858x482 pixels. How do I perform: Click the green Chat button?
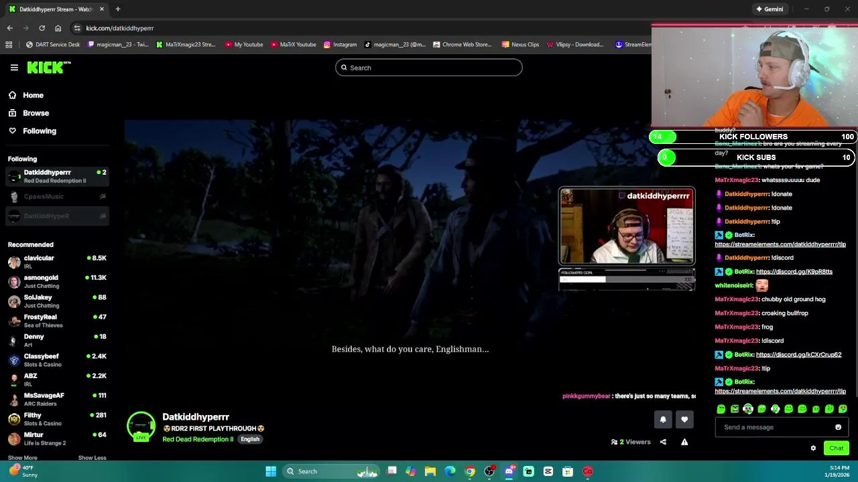[836, 449]
